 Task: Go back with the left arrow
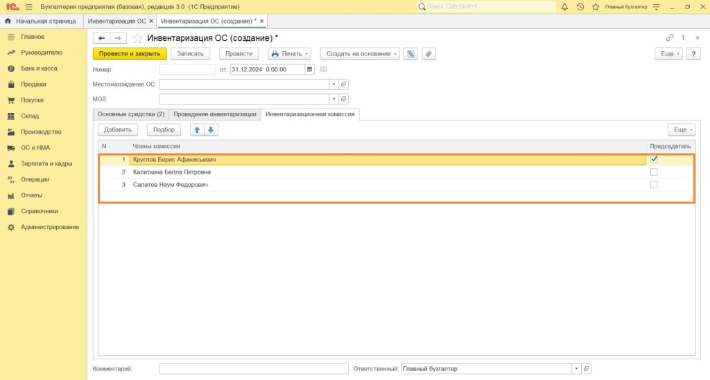pyautogui.click(x=101, y=38)
